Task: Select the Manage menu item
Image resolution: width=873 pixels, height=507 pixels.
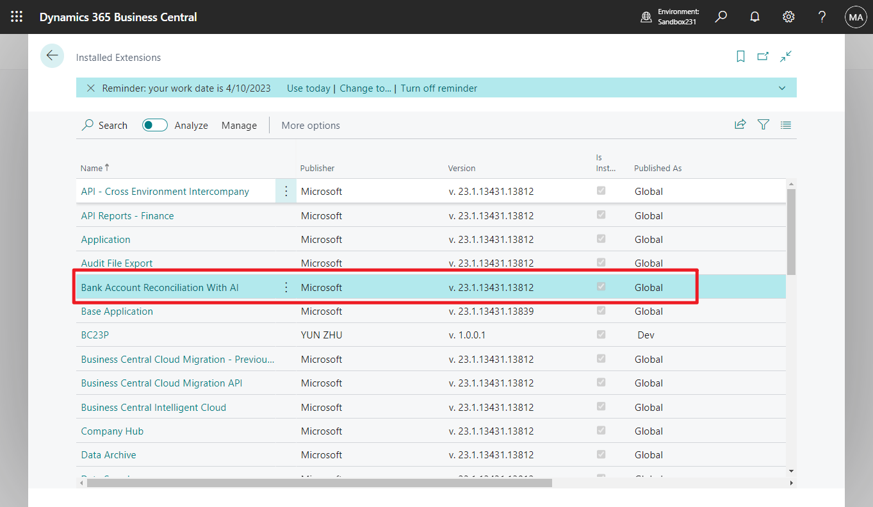Action: 239,125
